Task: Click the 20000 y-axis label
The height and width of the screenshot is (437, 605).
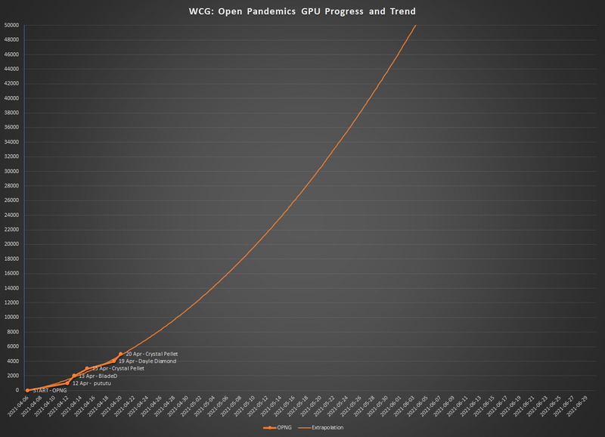Action: [11, 244]
